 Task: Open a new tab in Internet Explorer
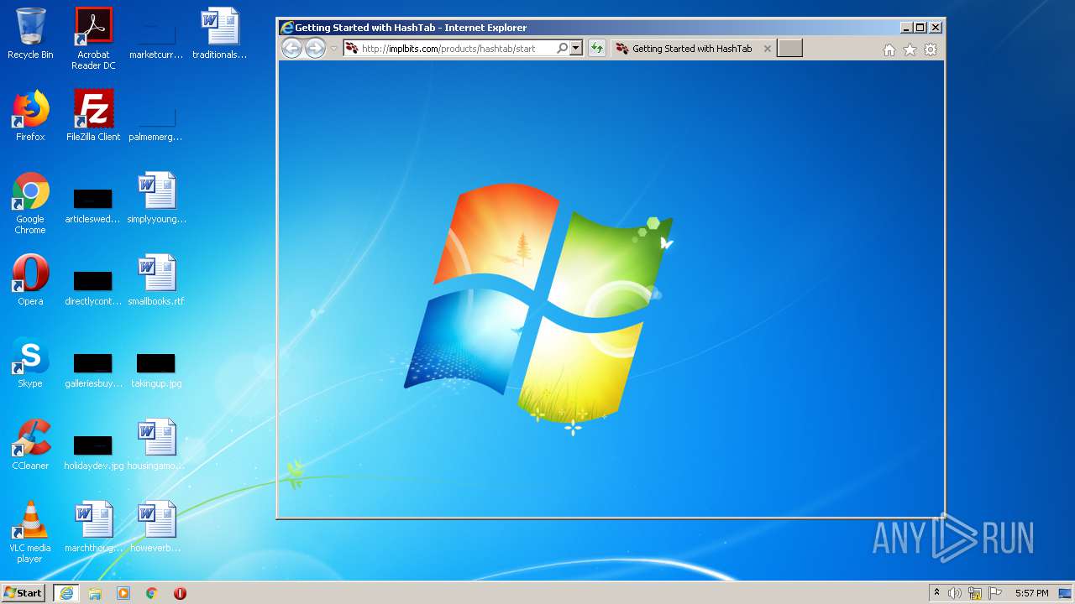pyautogui.click(x=789, y=49)
